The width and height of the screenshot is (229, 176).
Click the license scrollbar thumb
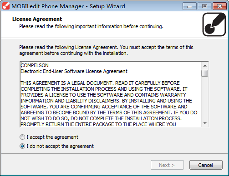pos(205,73)
